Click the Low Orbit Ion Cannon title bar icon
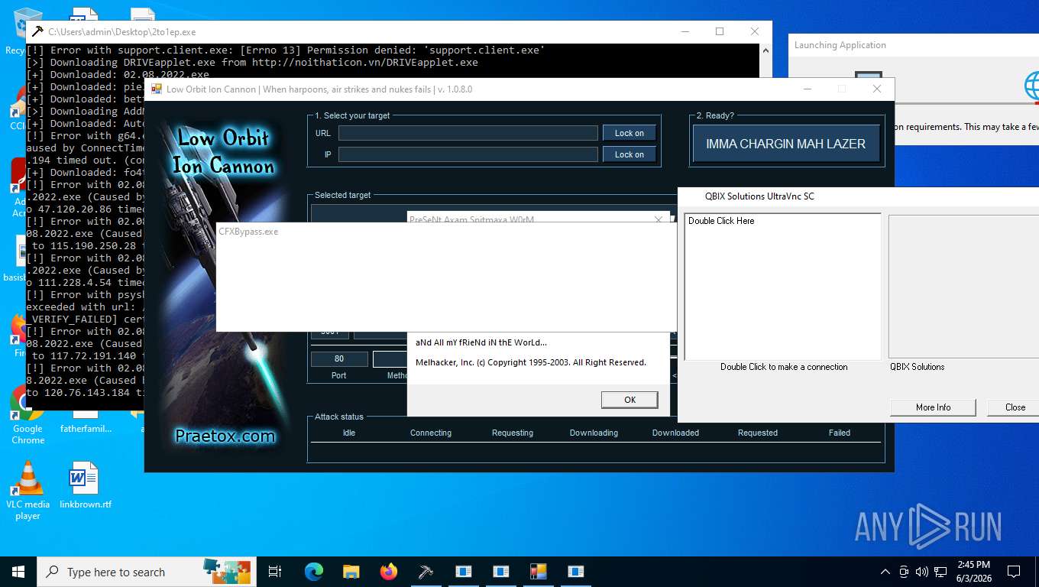The image size is (1039, 587). 157,89
